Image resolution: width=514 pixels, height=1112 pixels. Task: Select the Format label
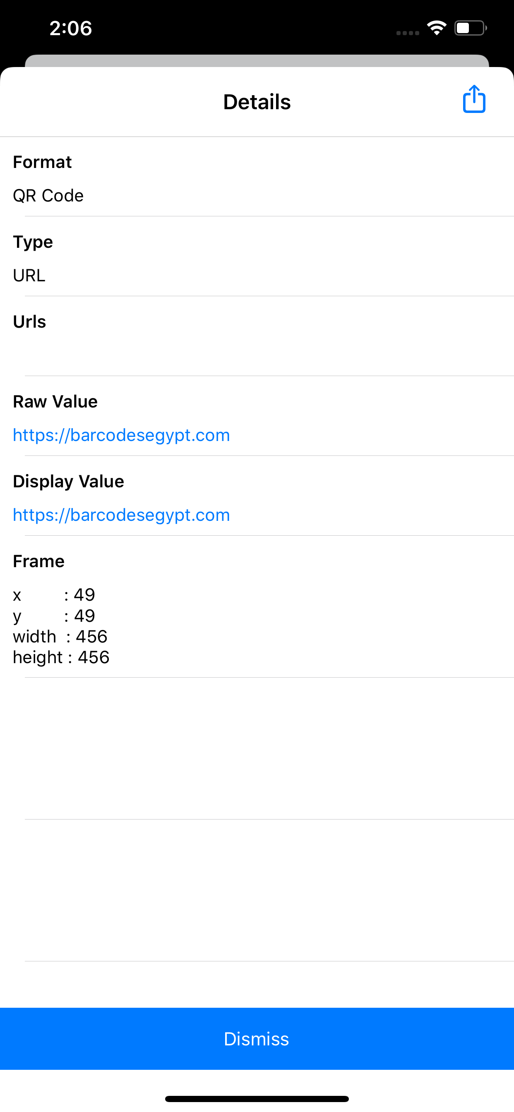click(42, 162)
